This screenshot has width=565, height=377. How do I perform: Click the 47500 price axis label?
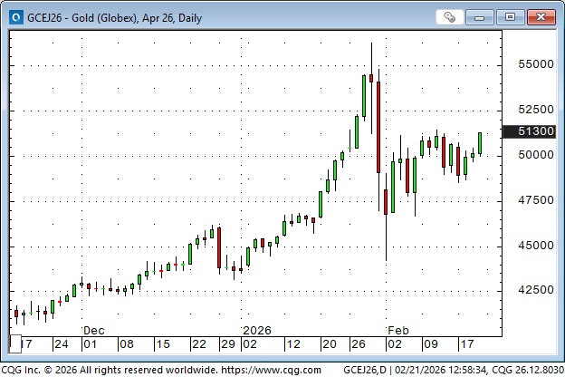click(531, 200)
